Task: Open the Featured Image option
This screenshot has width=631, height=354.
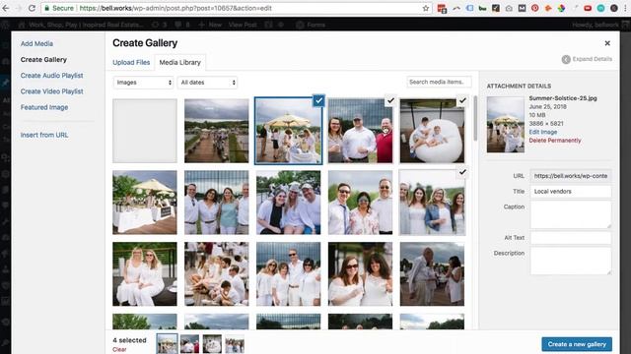Action: click(x=44, y=107)
